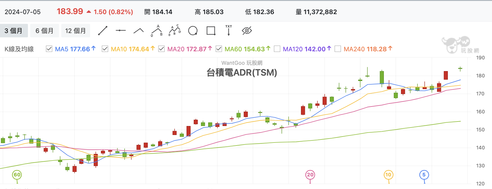Click the MA60 154.63 value label
This screenshot has width=492, height=189.
point(248,49)
